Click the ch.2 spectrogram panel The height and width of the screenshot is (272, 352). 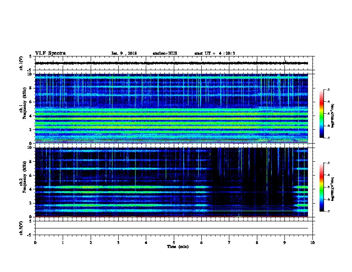tap(172, 182)
